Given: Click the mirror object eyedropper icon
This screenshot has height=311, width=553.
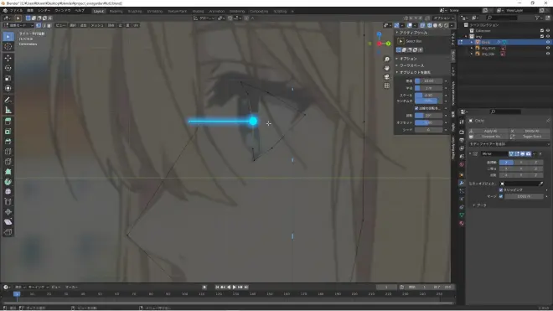Looking at the screenshot, I should pos(541,184).
